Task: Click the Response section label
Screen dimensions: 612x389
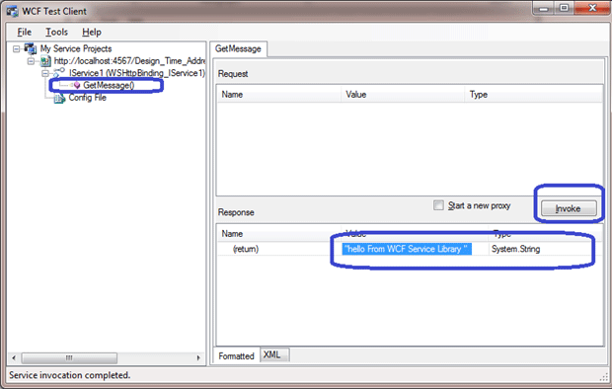Action: (x=236, y=212)
